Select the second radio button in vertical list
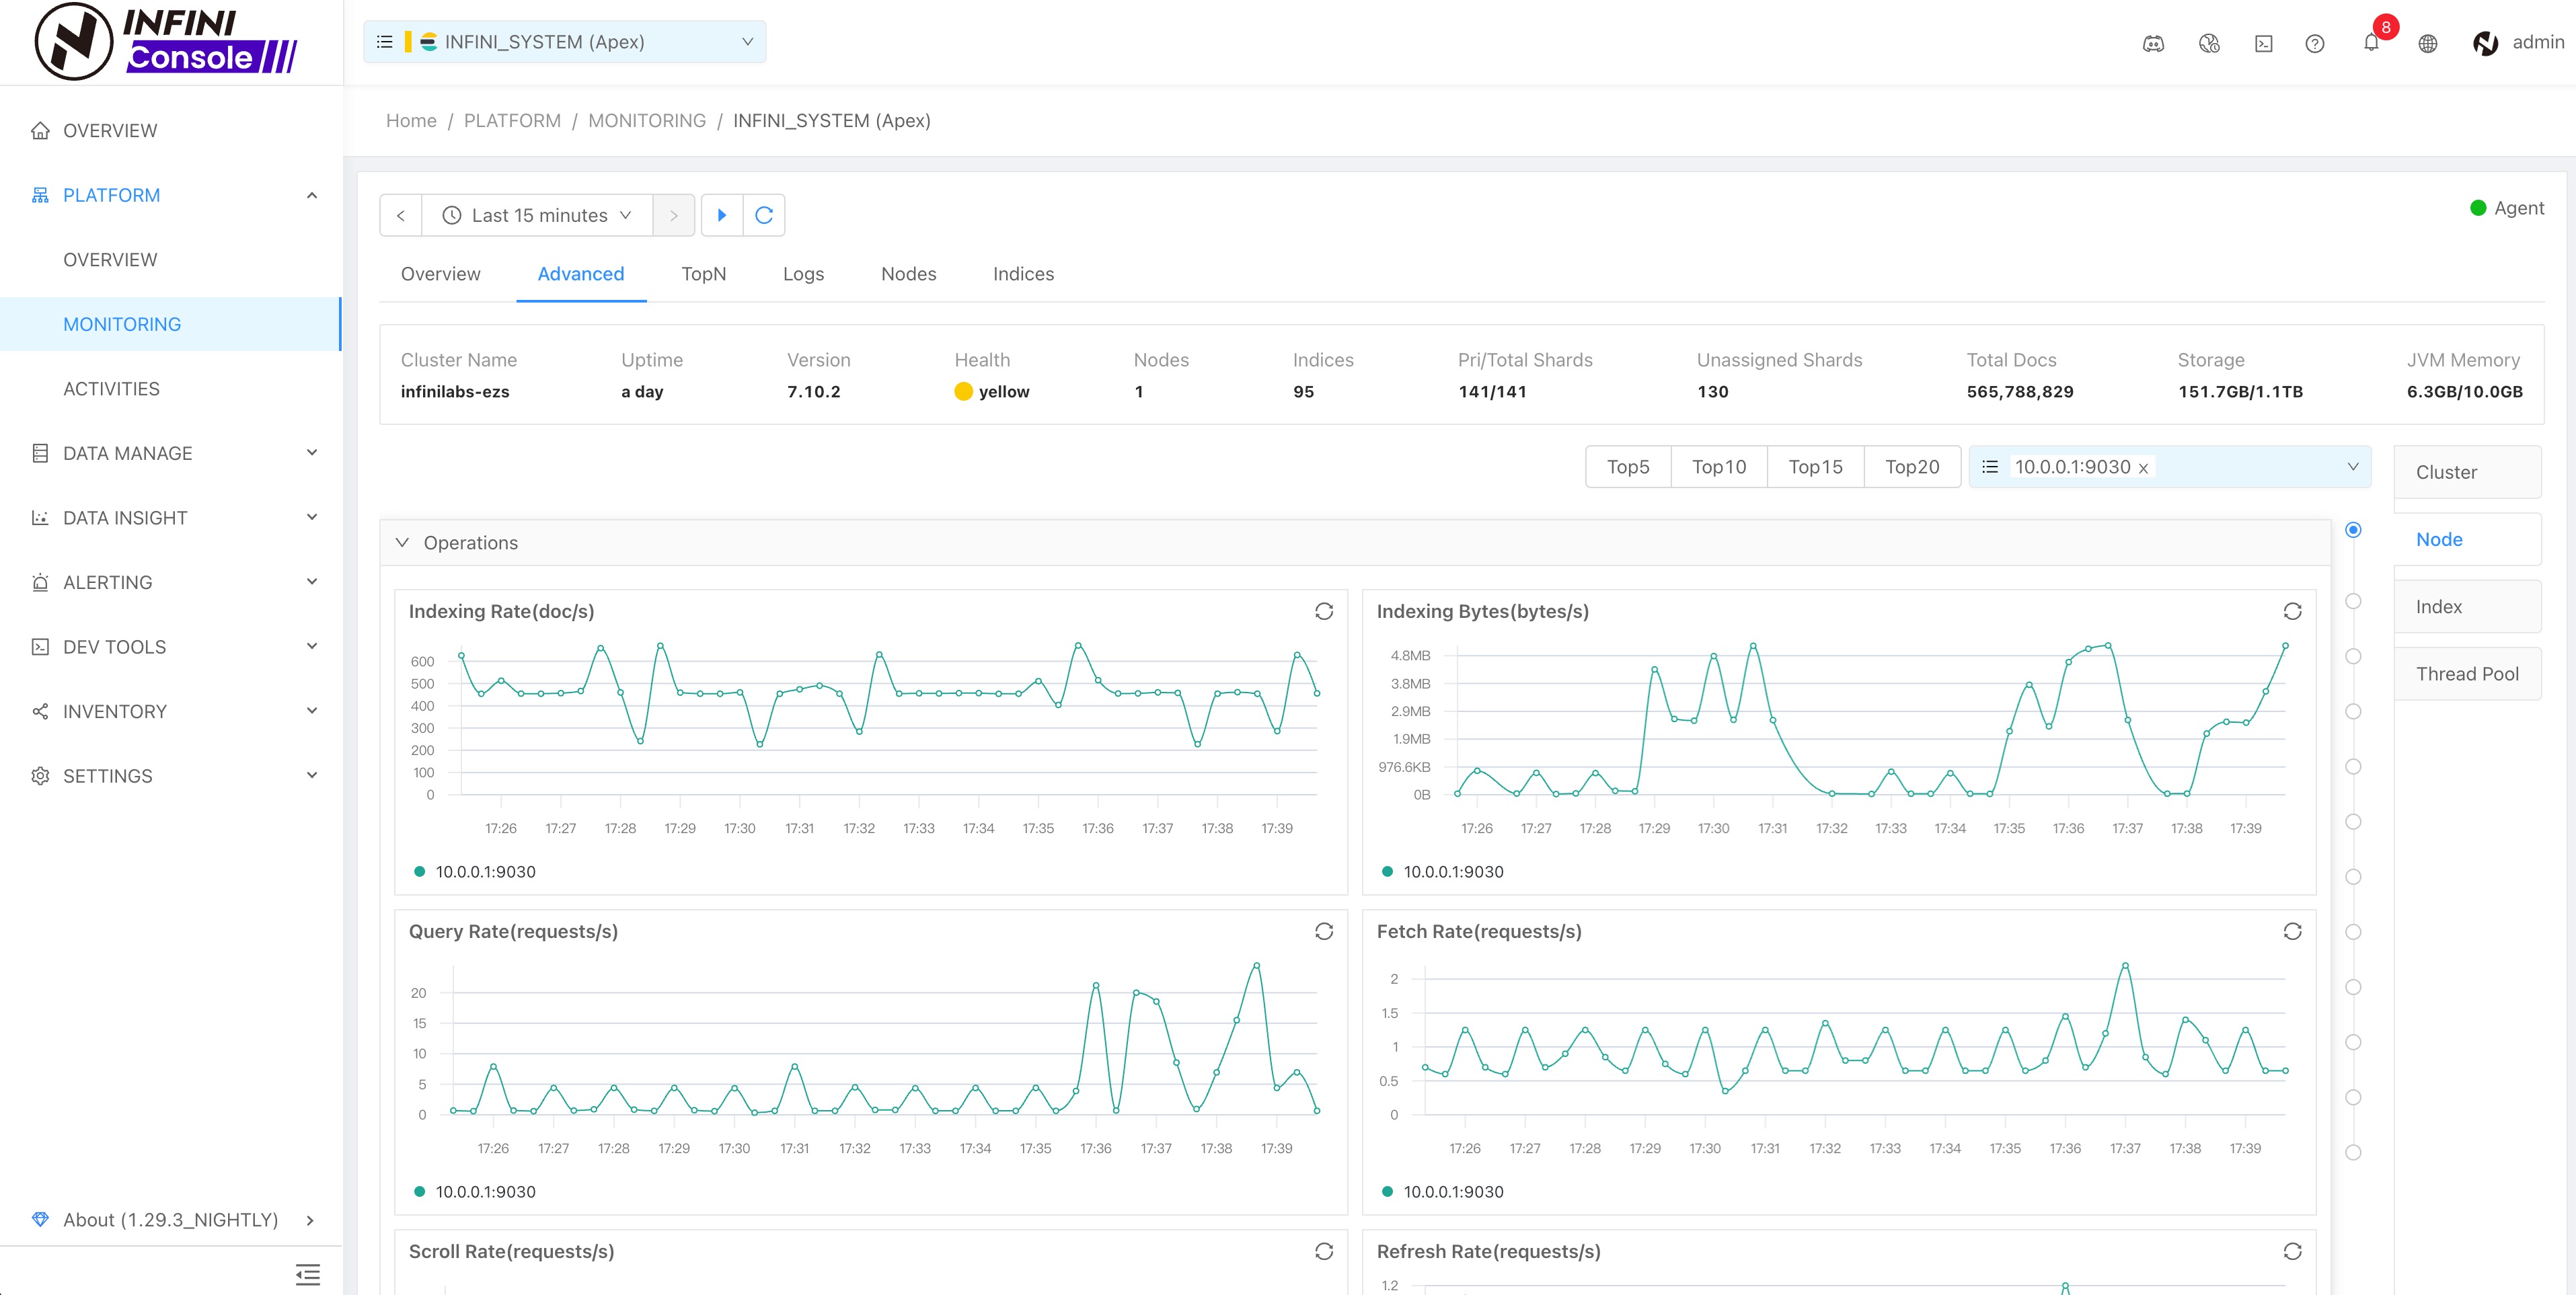The image size is (2576, 1295). [x=2353, y=601]
